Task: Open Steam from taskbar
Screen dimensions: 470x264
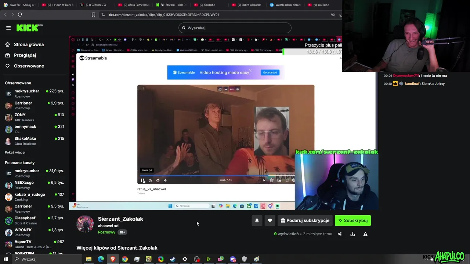Action: 173,259
